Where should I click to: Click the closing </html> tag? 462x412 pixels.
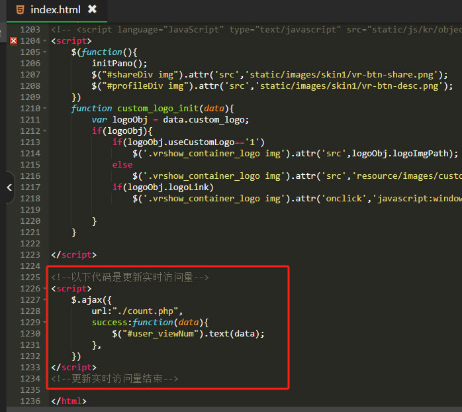[x=68, y=401]
